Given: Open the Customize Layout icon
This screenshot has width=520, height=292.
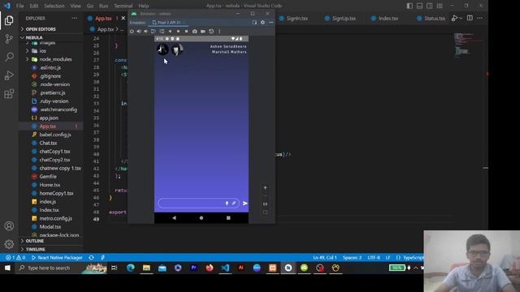Looking at the screenshot, I should pyautogui.click(x=440, y=6).
